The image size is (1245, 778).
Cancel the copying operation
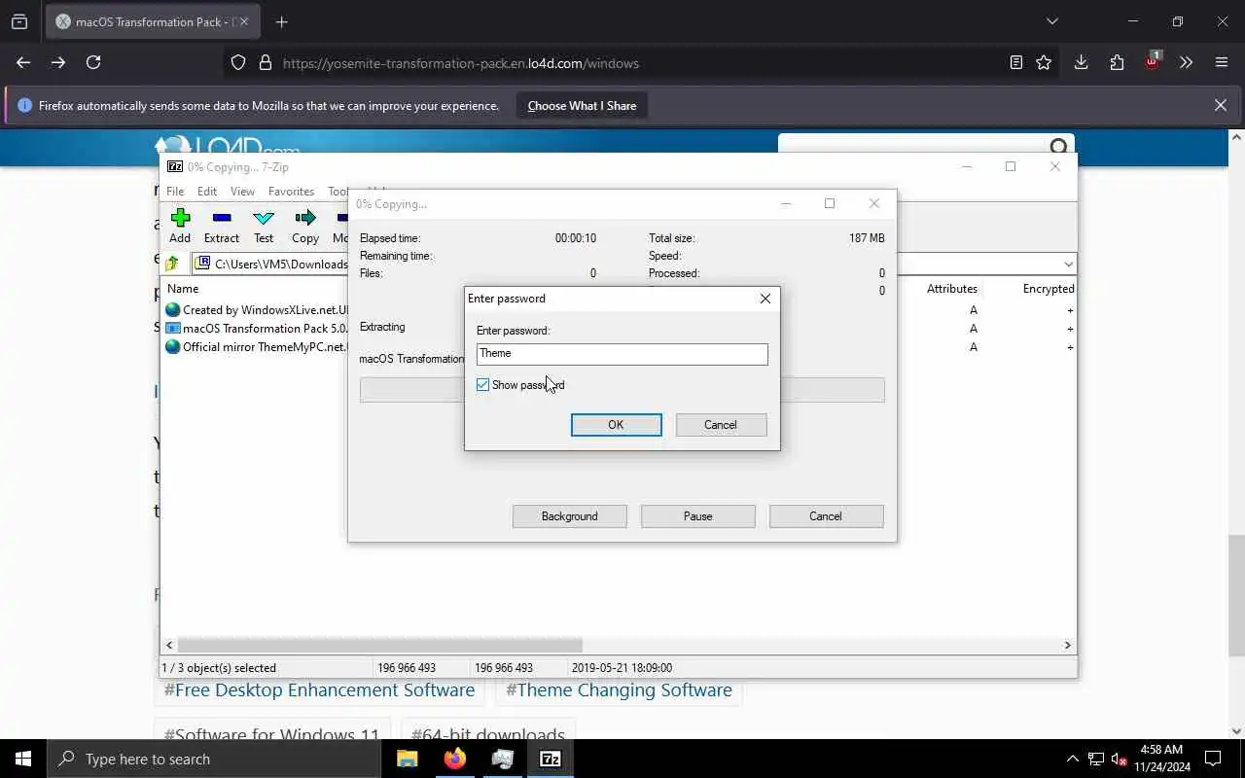tap(826, 516)
